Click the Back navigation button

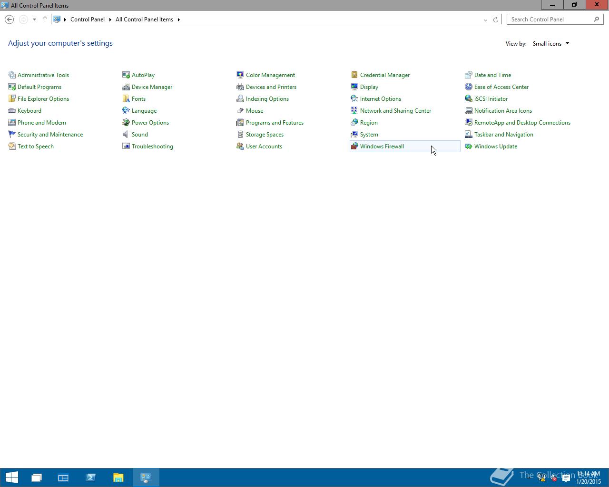pyautogui.click(x=9, y=19)
